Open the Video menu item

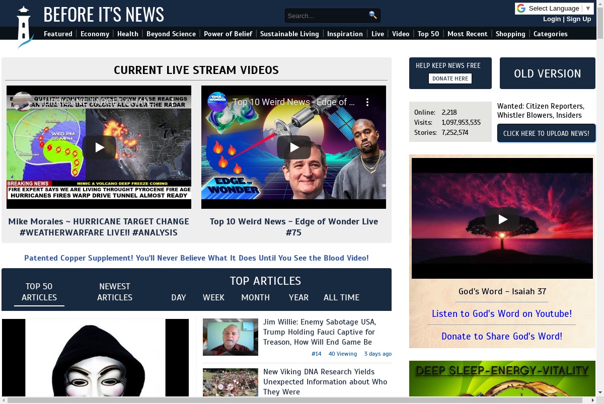(x=401, y=34)
